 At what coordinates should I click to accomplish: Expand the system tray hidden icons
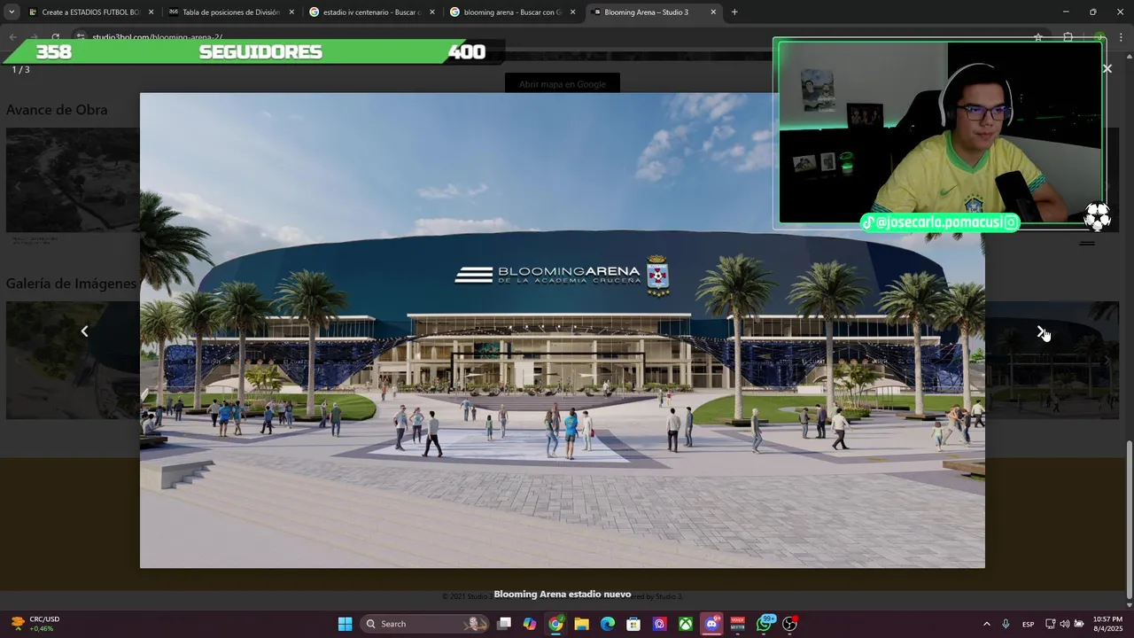[986, 624]
